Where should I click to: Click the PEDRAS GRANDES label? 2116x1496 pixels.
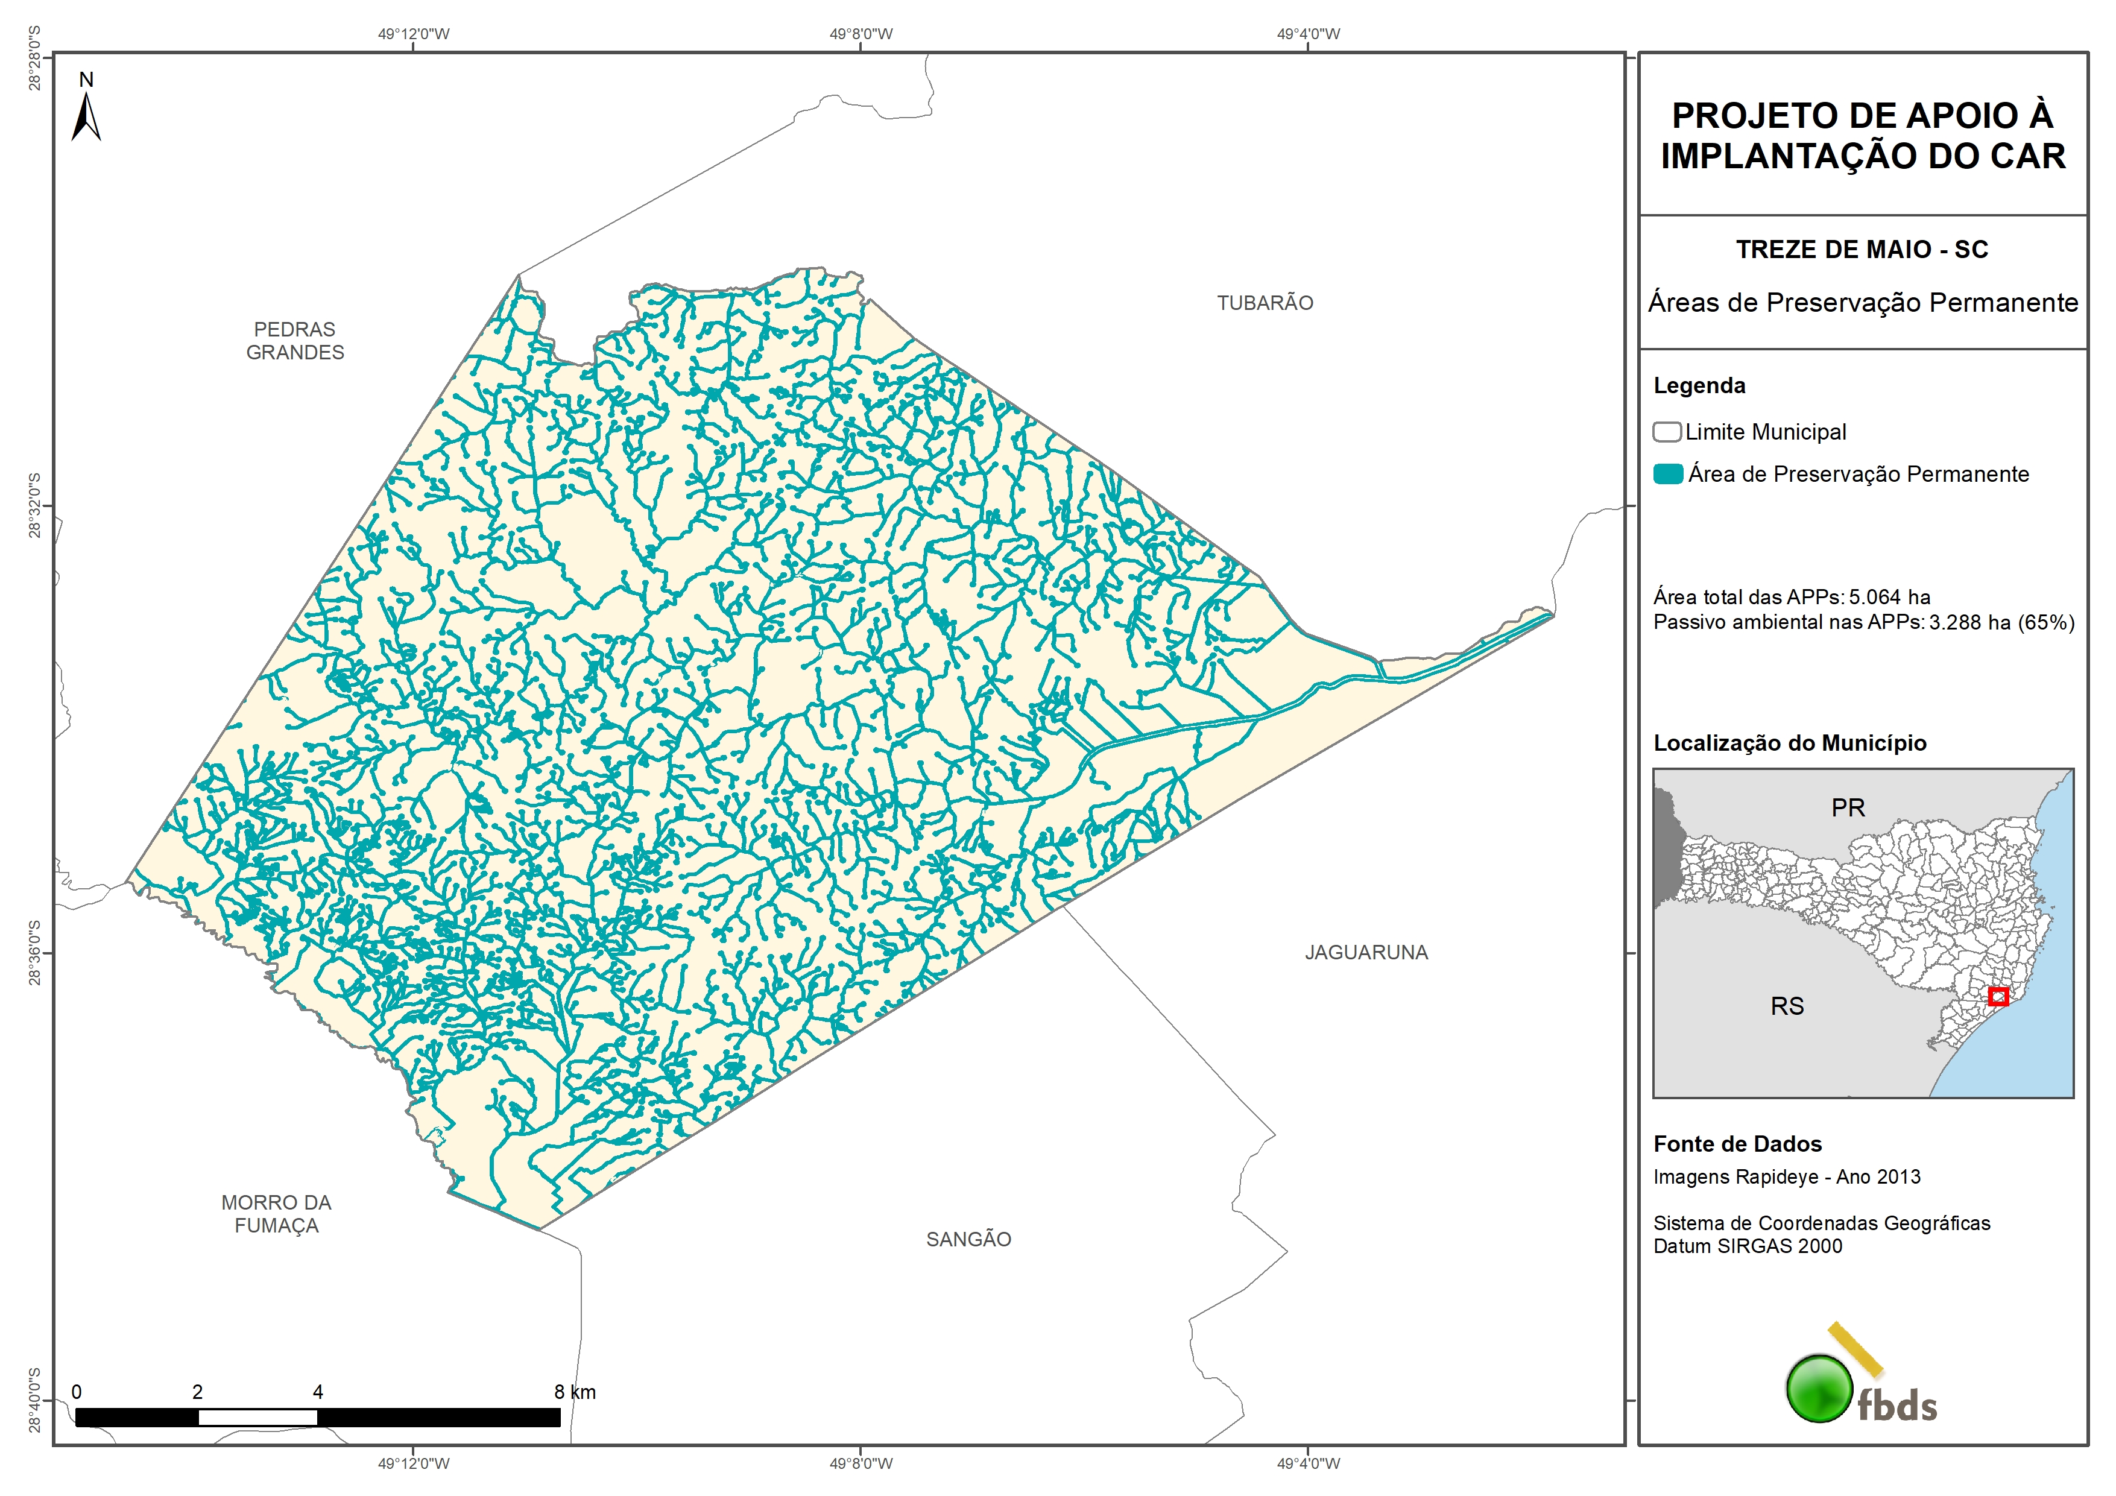pos(295,340)
